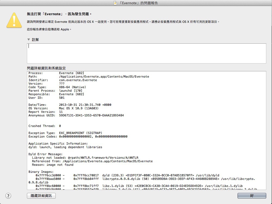Image resolution: width=272 pixels, height=204 pixels.
Task: Click the Report Version 11 line
Action: coord(46,112)
